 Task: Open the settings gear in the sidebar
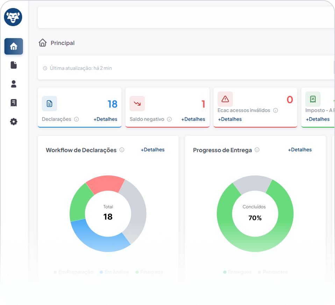click(x=14, y=122)
